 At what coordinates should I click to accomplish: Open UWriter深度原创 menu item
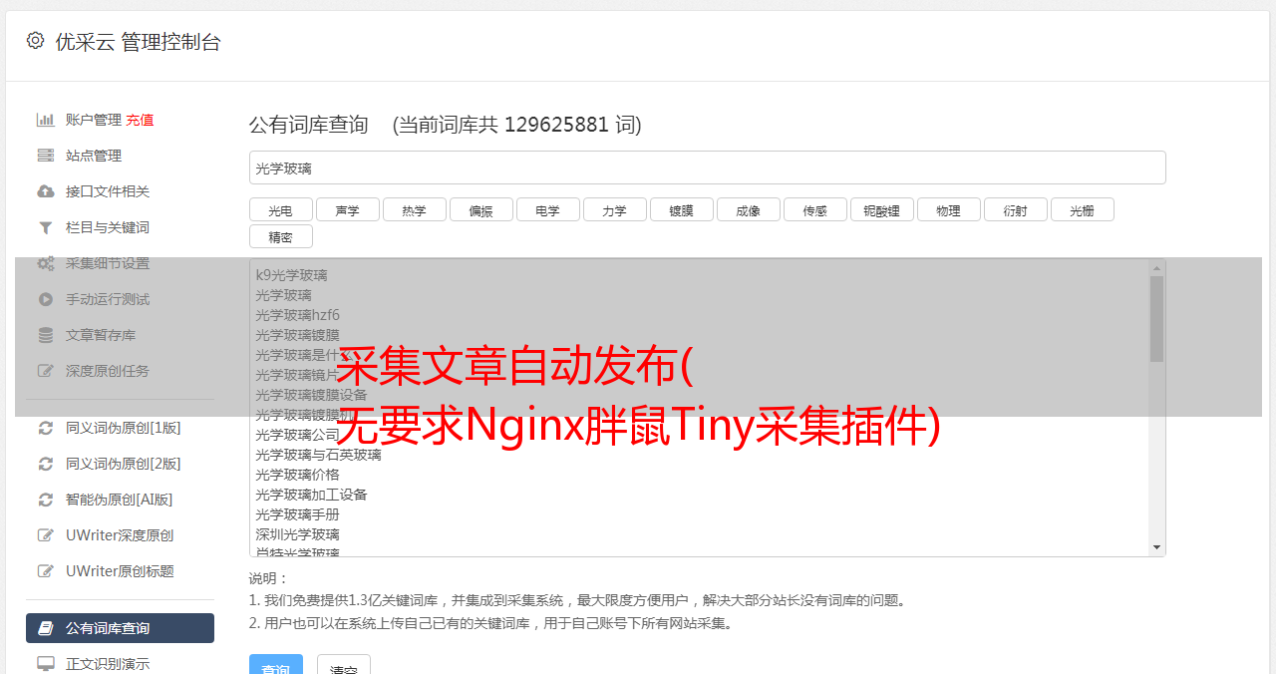point(120,535)
